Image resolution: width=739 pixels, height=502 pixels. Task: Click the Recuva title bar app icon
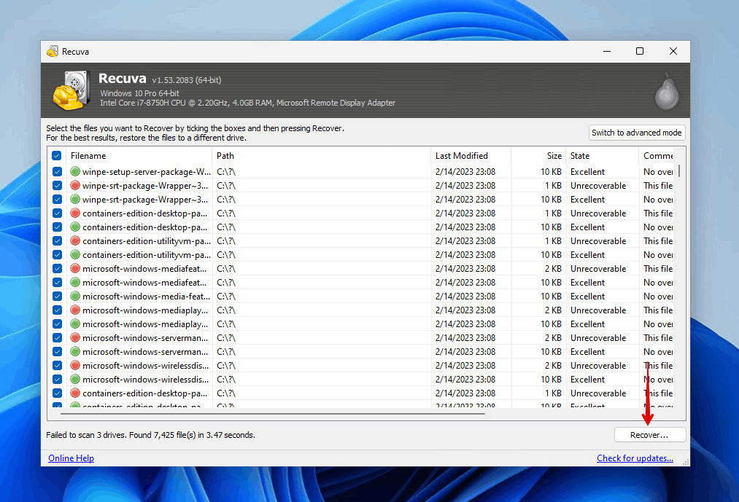[53, 51]
